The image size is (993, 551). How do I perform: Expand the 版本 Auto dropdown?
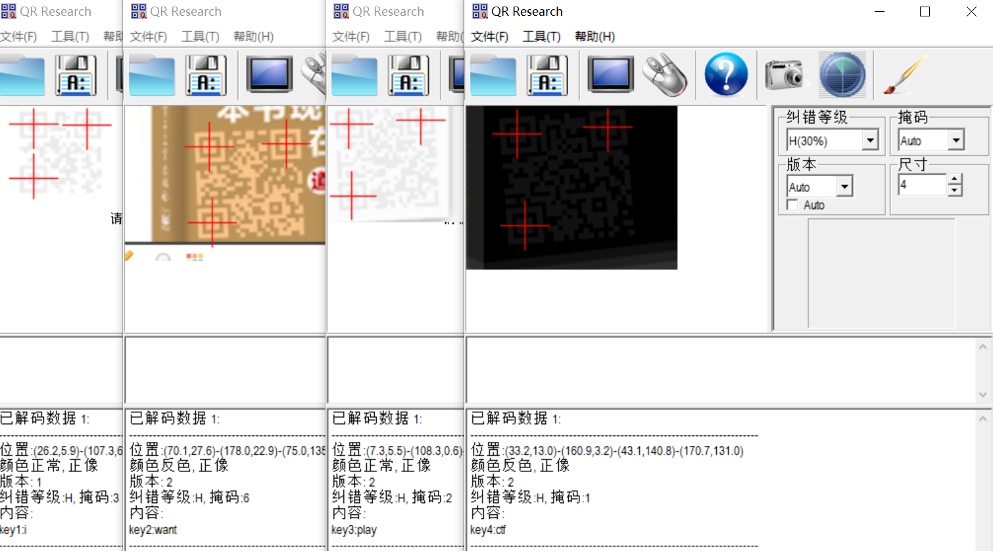pyautogui.click(x=845, y=187)
